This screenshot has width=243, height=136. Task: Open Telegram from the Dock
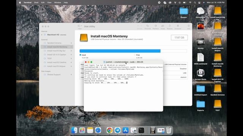click(x=117, y=130)
